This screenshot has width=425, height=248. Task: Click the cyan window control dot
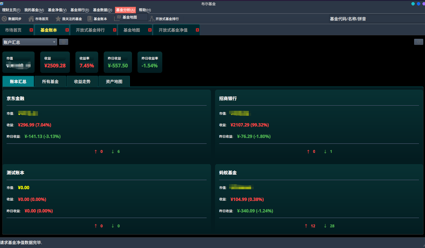(413, 4)
